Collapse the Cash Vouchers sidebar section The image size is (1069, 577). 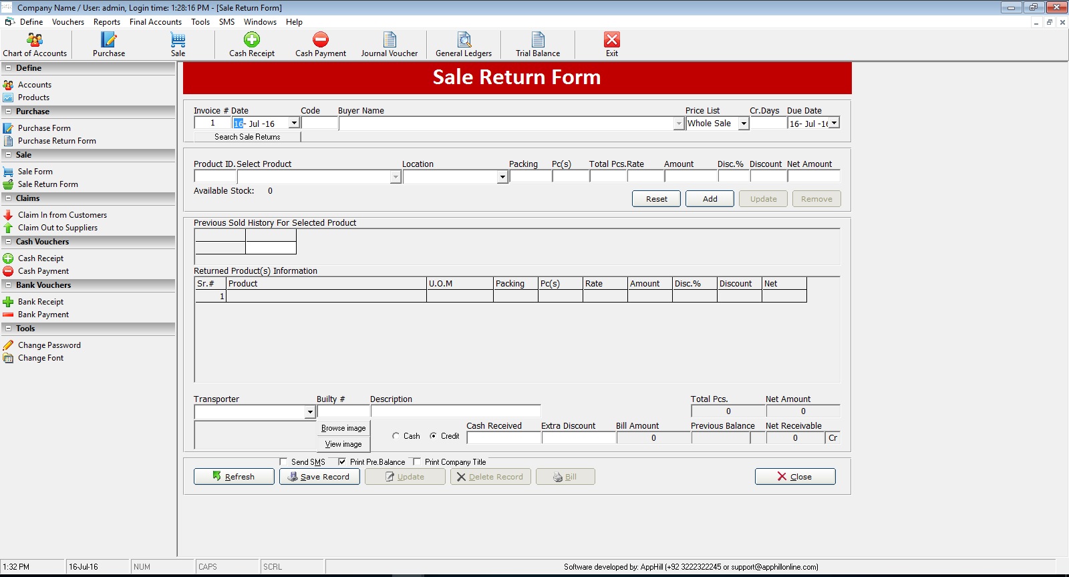8,242
